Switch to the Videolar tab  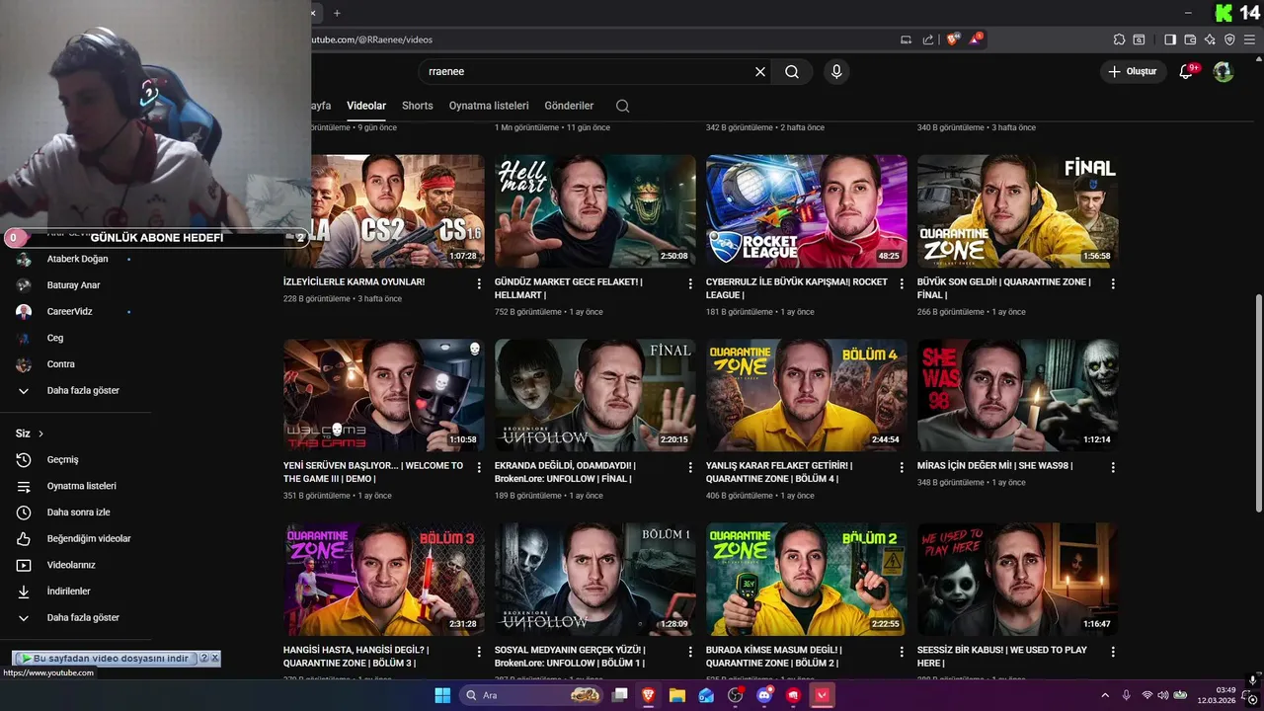[x=366, y=106]
